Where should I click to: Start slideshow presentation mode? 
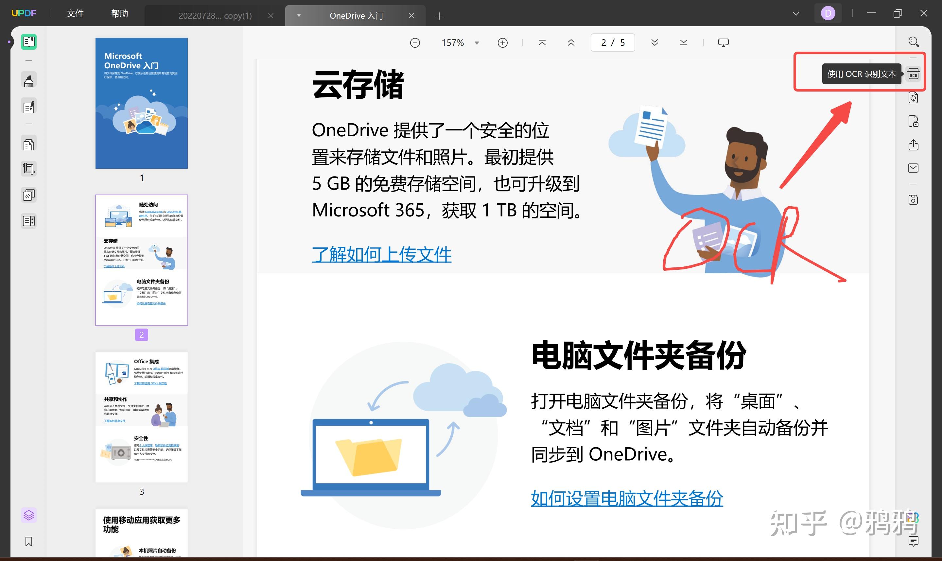pyautogui.click(x=723, y=43)
